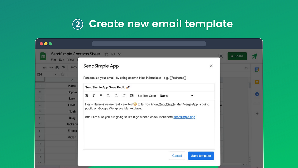Get add-ons via the plus icon
This screenshot has height=168, width=298.
[x=257, y=114]
